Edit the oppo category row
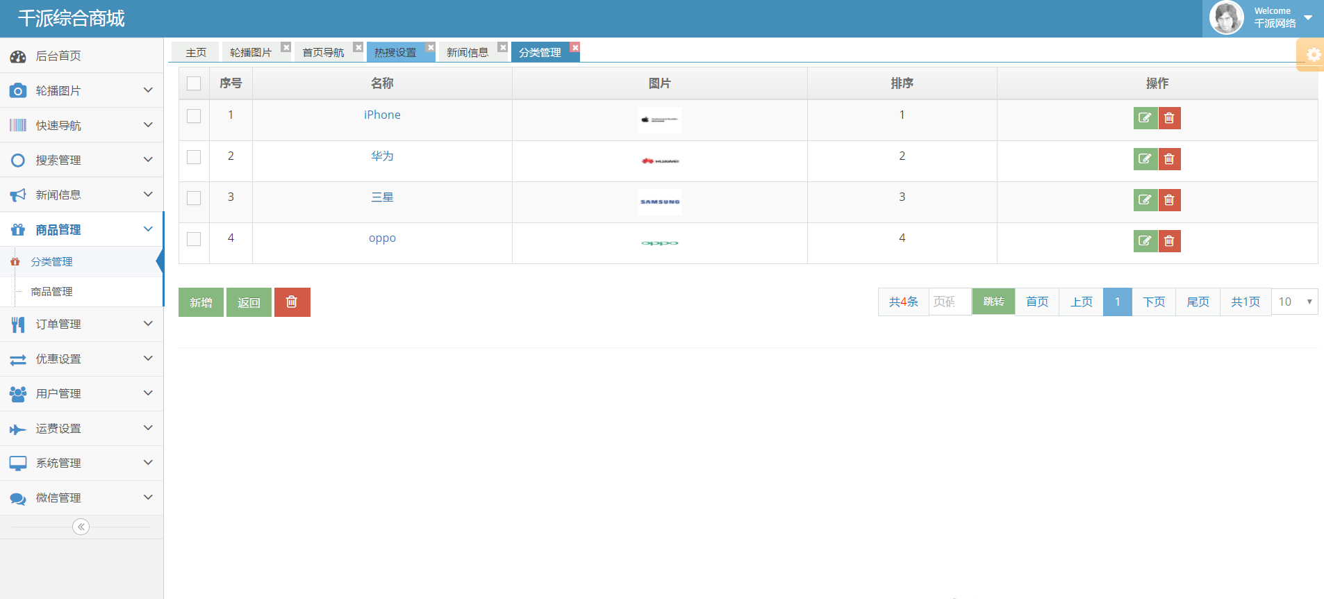The image size is (1324, 599). point(1145,241)
